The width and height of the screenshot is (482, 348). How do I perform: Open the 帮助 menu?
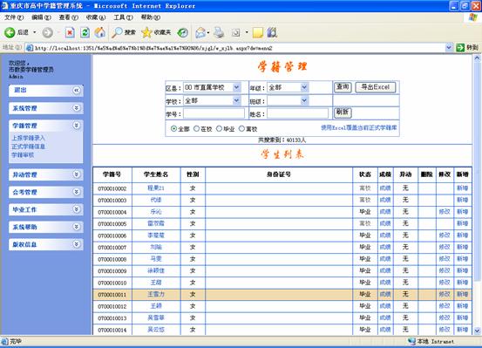151,17
